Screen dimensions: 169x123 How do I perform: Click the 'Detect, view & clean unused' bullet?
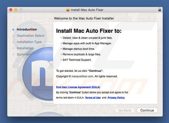[x=88, y=38]
